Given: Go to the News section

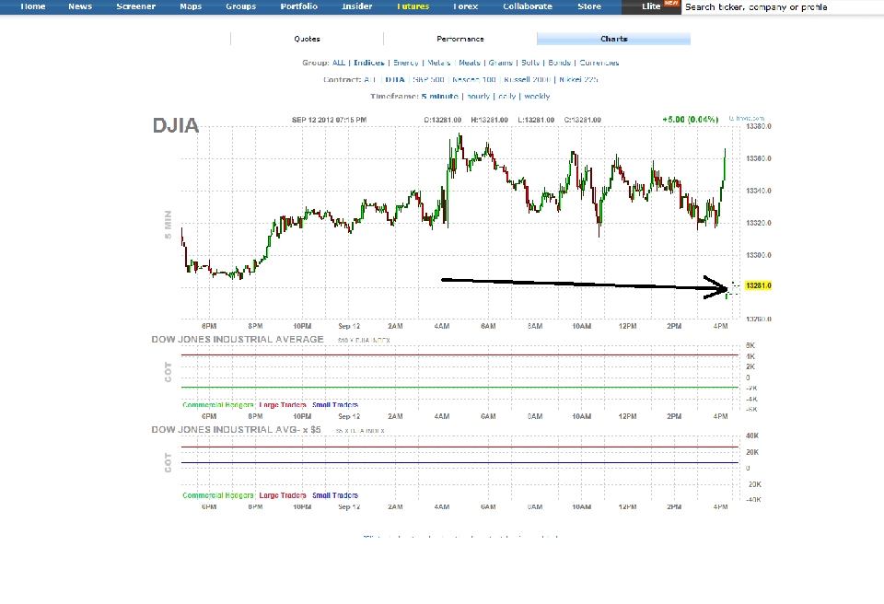Looking at the screenshot, I should pos(80,6).
